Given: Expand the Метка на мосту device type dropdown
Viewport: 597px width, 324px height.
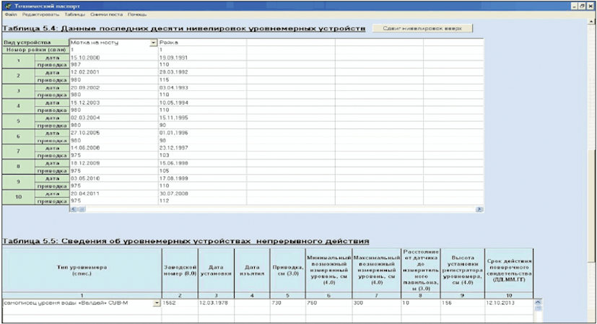Looking at the screenshot, I should point(153,43).
